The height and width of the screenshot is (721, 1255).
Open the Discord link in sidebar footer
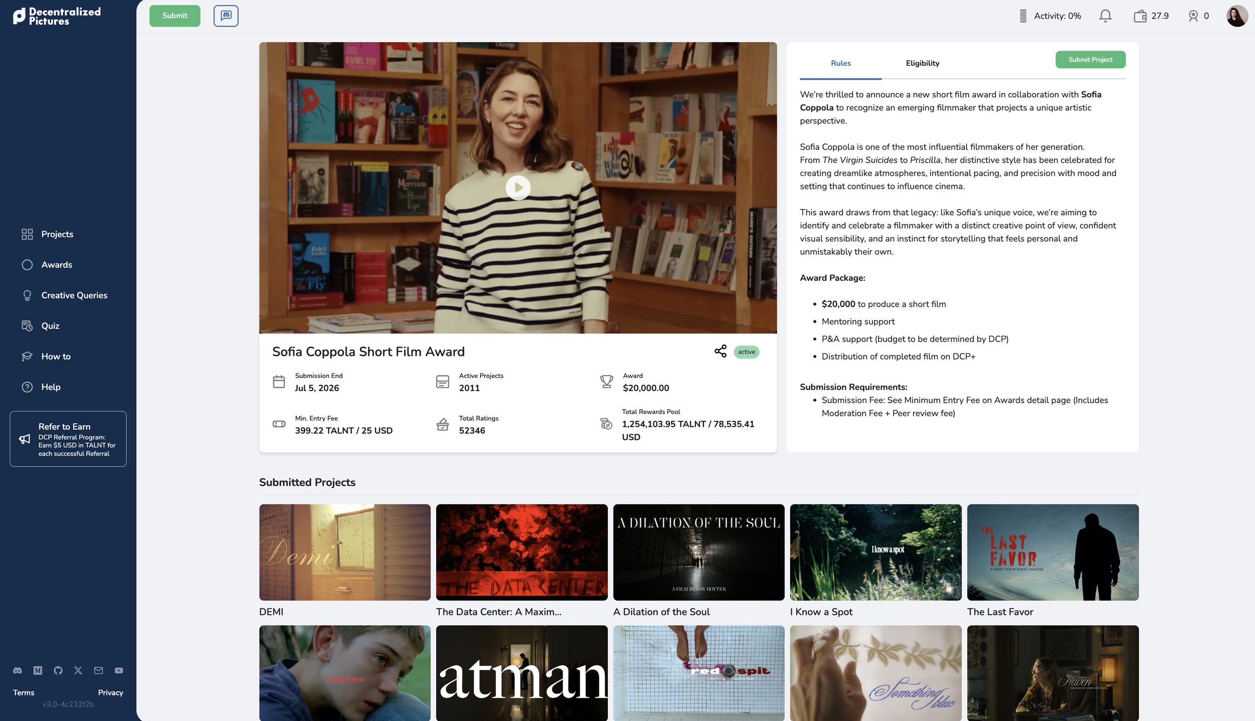[x=18, y=670]
